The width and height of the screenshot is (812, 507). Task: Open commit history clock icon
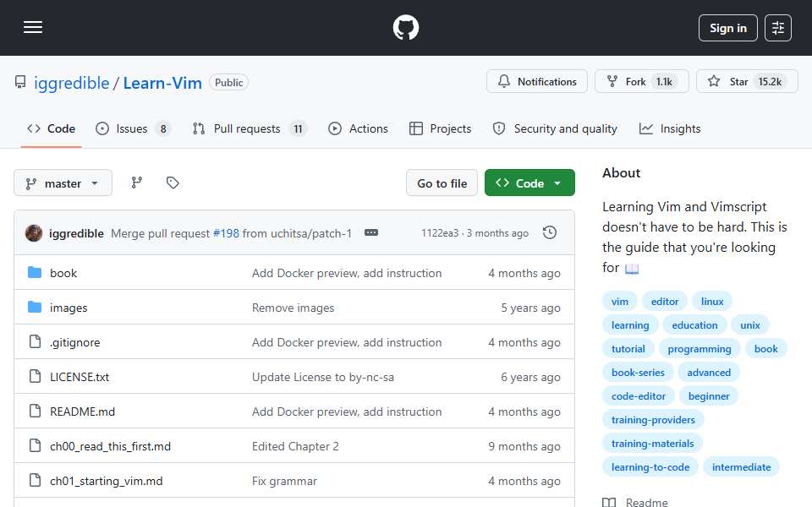click(x=550, y=233)
